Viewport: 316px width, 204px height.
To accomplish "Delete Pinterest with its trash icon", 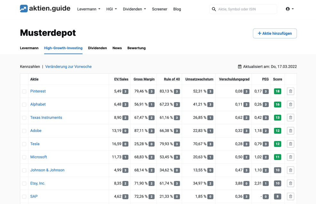I will (x=290, y=91).
